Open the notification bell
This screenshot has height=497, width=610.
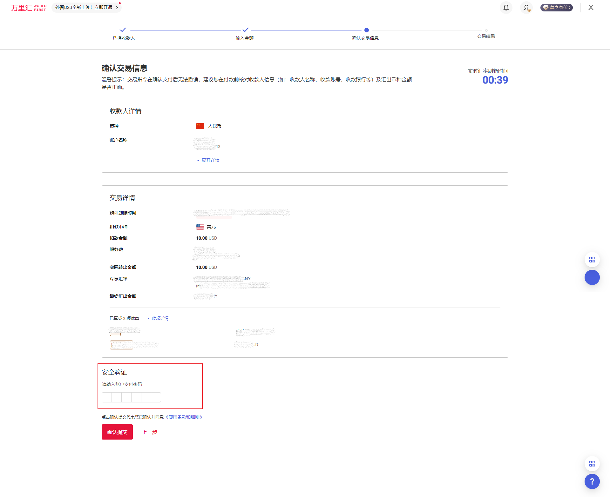[506, 7]
